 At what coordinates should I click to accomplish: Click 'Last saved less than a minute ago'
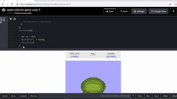(115, 96)
